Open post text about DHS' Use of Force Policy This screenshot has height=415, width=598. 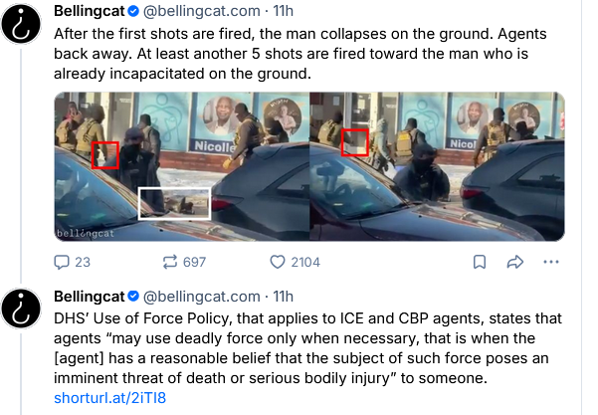coord(307,348)
